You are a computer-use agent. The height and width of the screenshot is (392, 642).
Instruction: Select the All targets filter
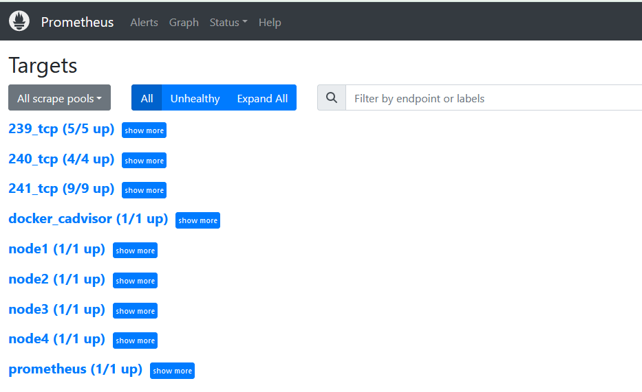click(147, 97)
